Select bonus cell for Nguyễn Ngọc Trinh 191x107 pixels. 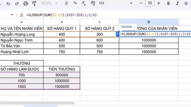point(149,40)
